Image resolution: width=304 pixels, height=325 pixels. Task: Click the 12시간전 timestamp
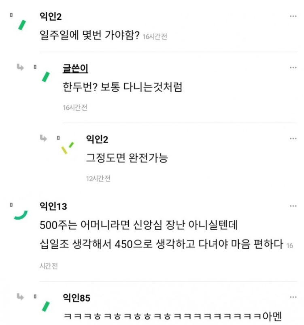[x=98, y=178]
